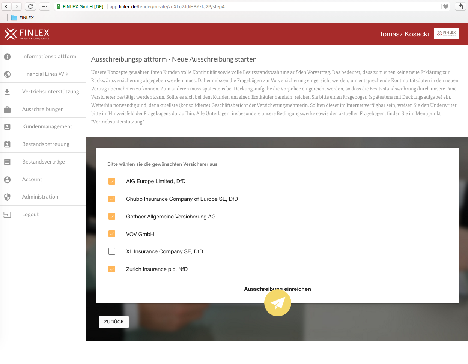Click the AIG Europe Limited, DfD label
This screenshot has height=364, width=468.
pyautogui.click(x=156, y=181)
